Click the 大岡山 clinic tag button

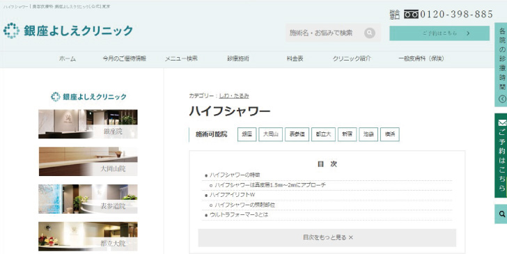click(271, 134)
